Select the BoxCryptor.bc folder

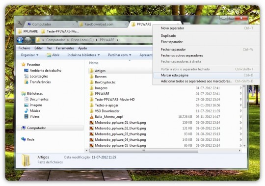click(x=103, y=82)
